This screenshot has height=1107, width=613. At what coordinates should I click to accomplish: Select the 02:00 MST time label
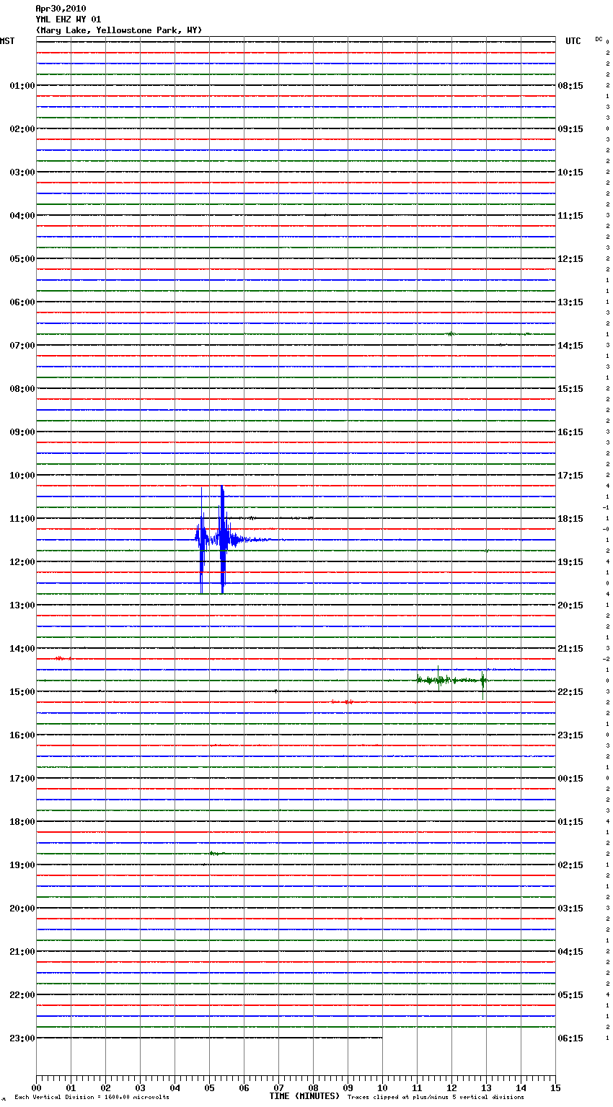coord(22,129)
